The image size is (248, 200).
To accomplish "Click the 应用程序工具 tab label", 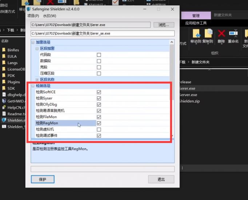I will 196,23.
